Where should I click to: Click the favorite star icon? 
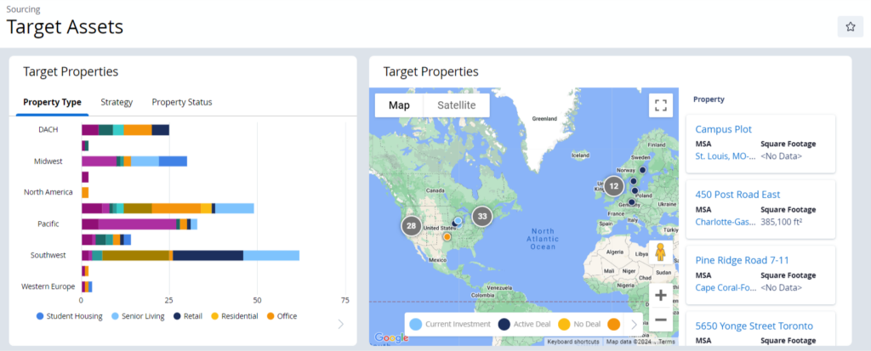point(850,26)
